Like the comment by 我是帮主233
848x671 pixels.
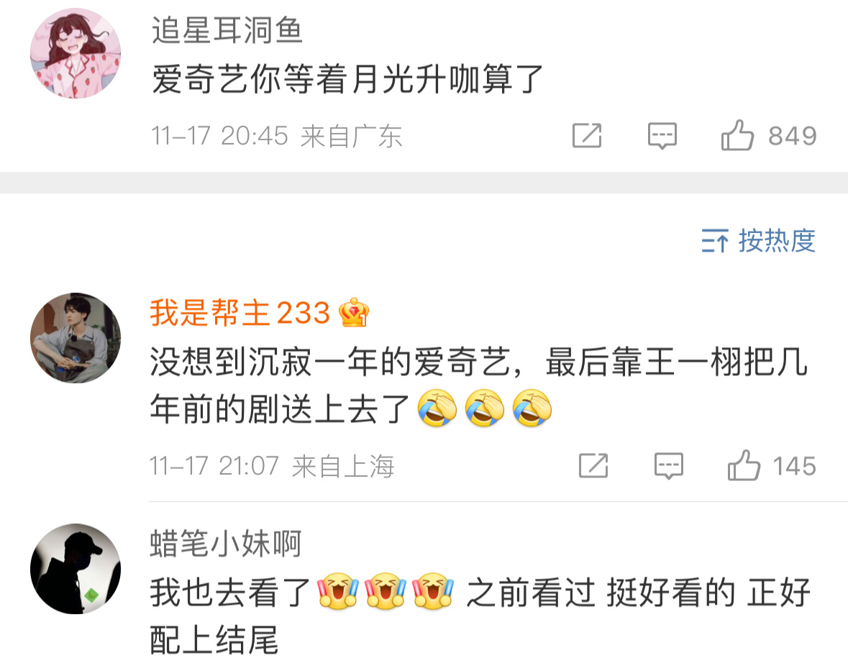[744, 465]
